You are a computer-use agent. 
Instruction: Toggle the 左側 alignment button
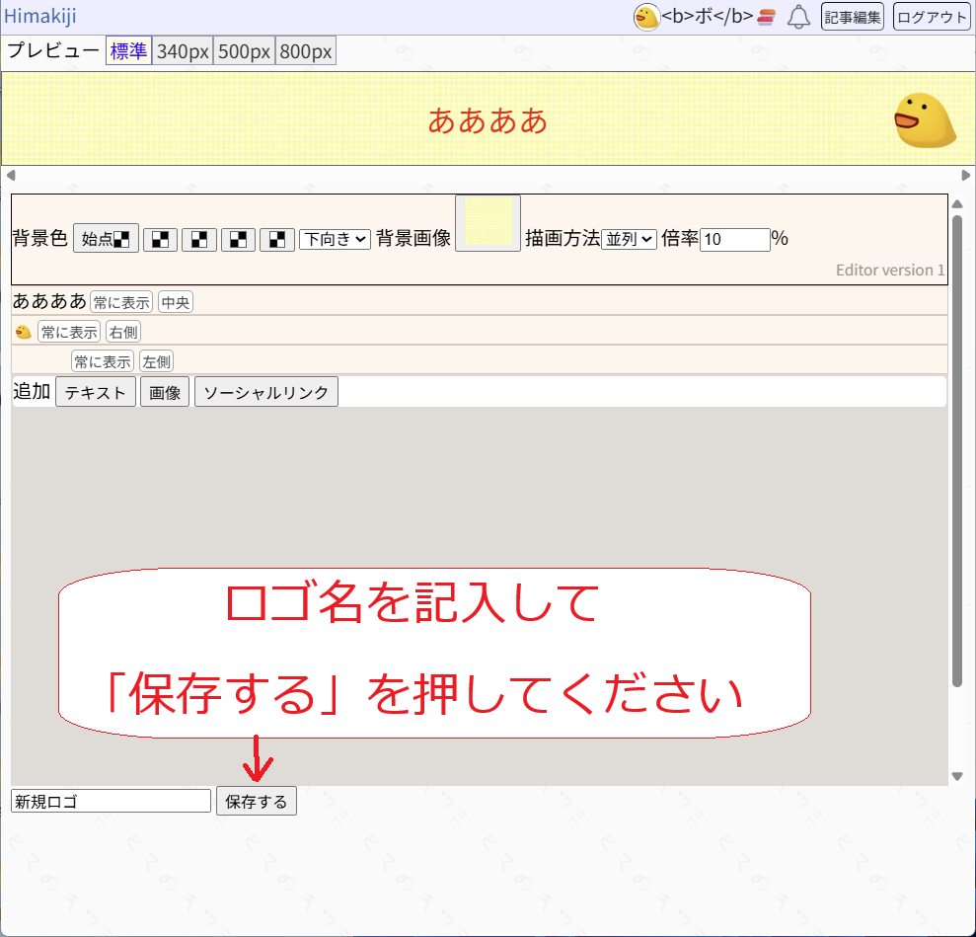coord(156,361)
